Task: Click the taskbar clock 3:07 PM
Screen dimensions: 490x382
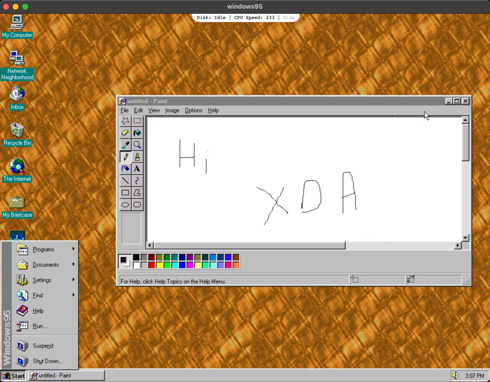Action: click(474, 376)
